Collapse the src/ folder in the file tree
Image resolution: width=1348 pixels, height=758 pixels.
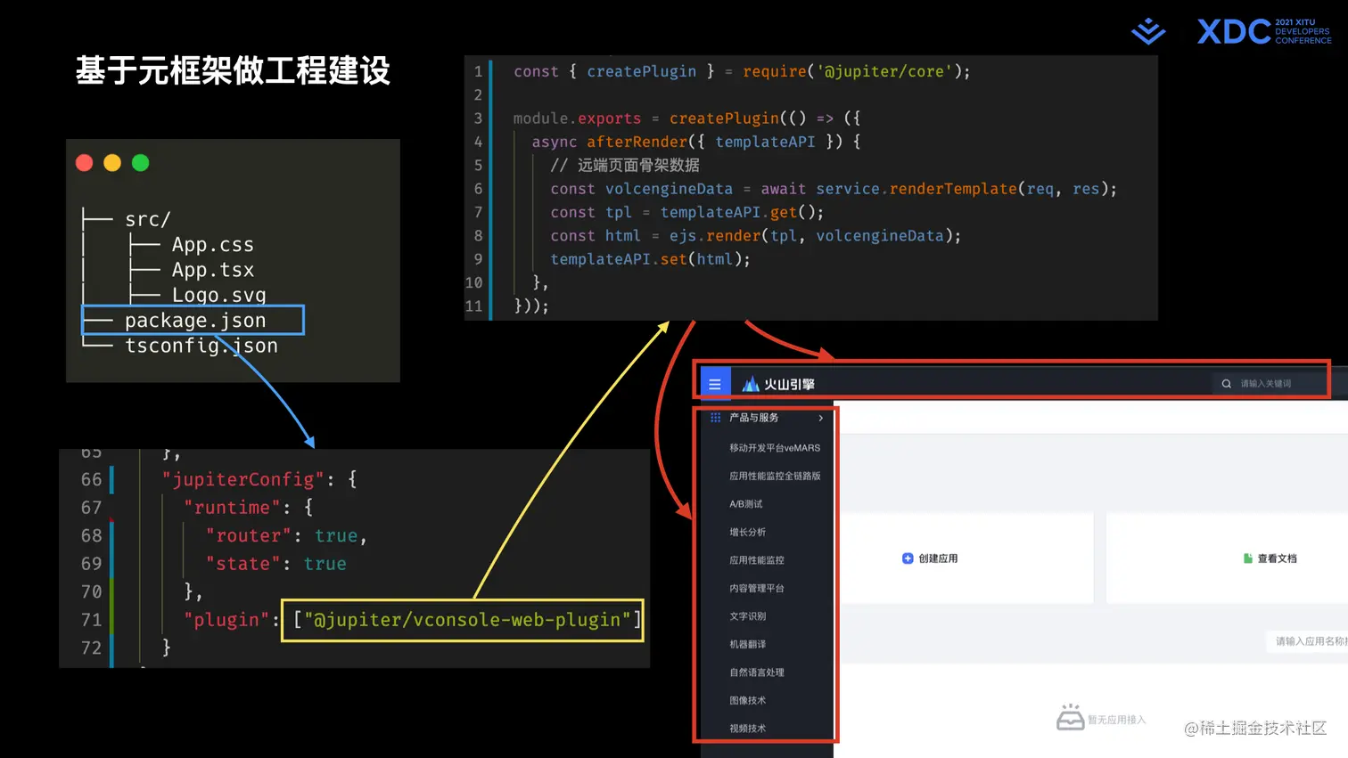(148, 219)
